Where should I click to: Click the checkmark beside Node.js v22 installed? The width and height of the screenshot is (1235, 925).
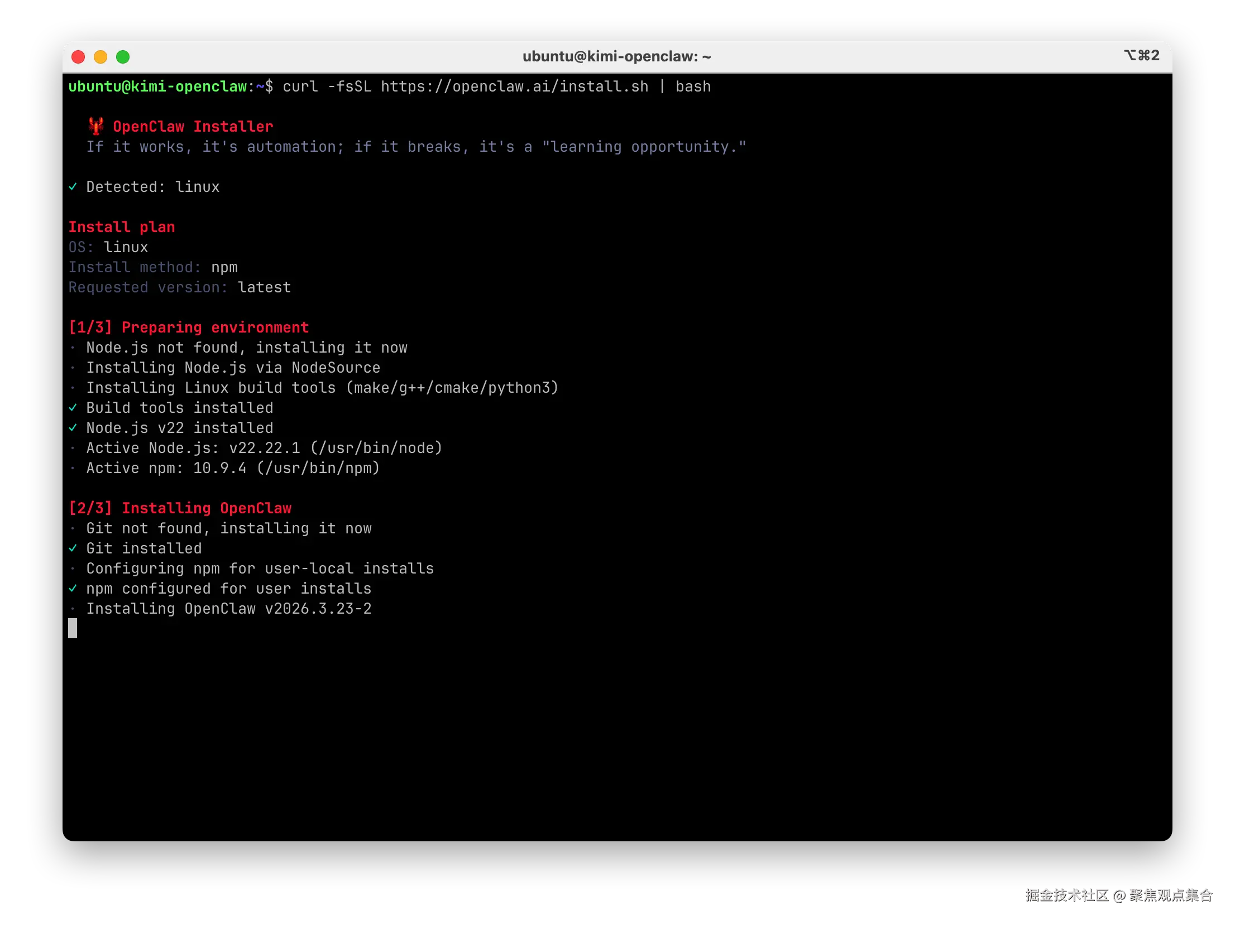(x=73, y=428)
